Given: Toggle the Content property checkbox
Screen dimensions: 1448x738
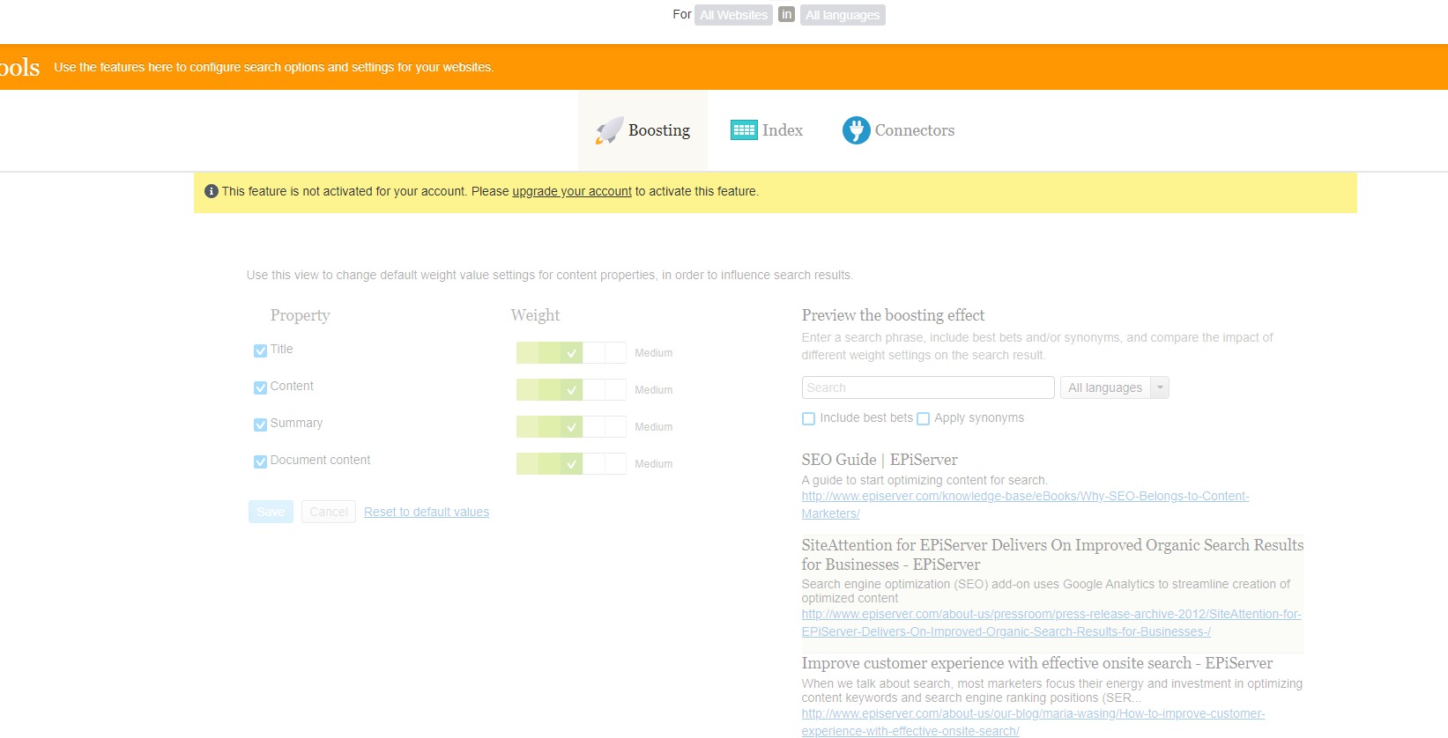Looking at the screenshot, I should pyautogui.click(x=260, y=387).
